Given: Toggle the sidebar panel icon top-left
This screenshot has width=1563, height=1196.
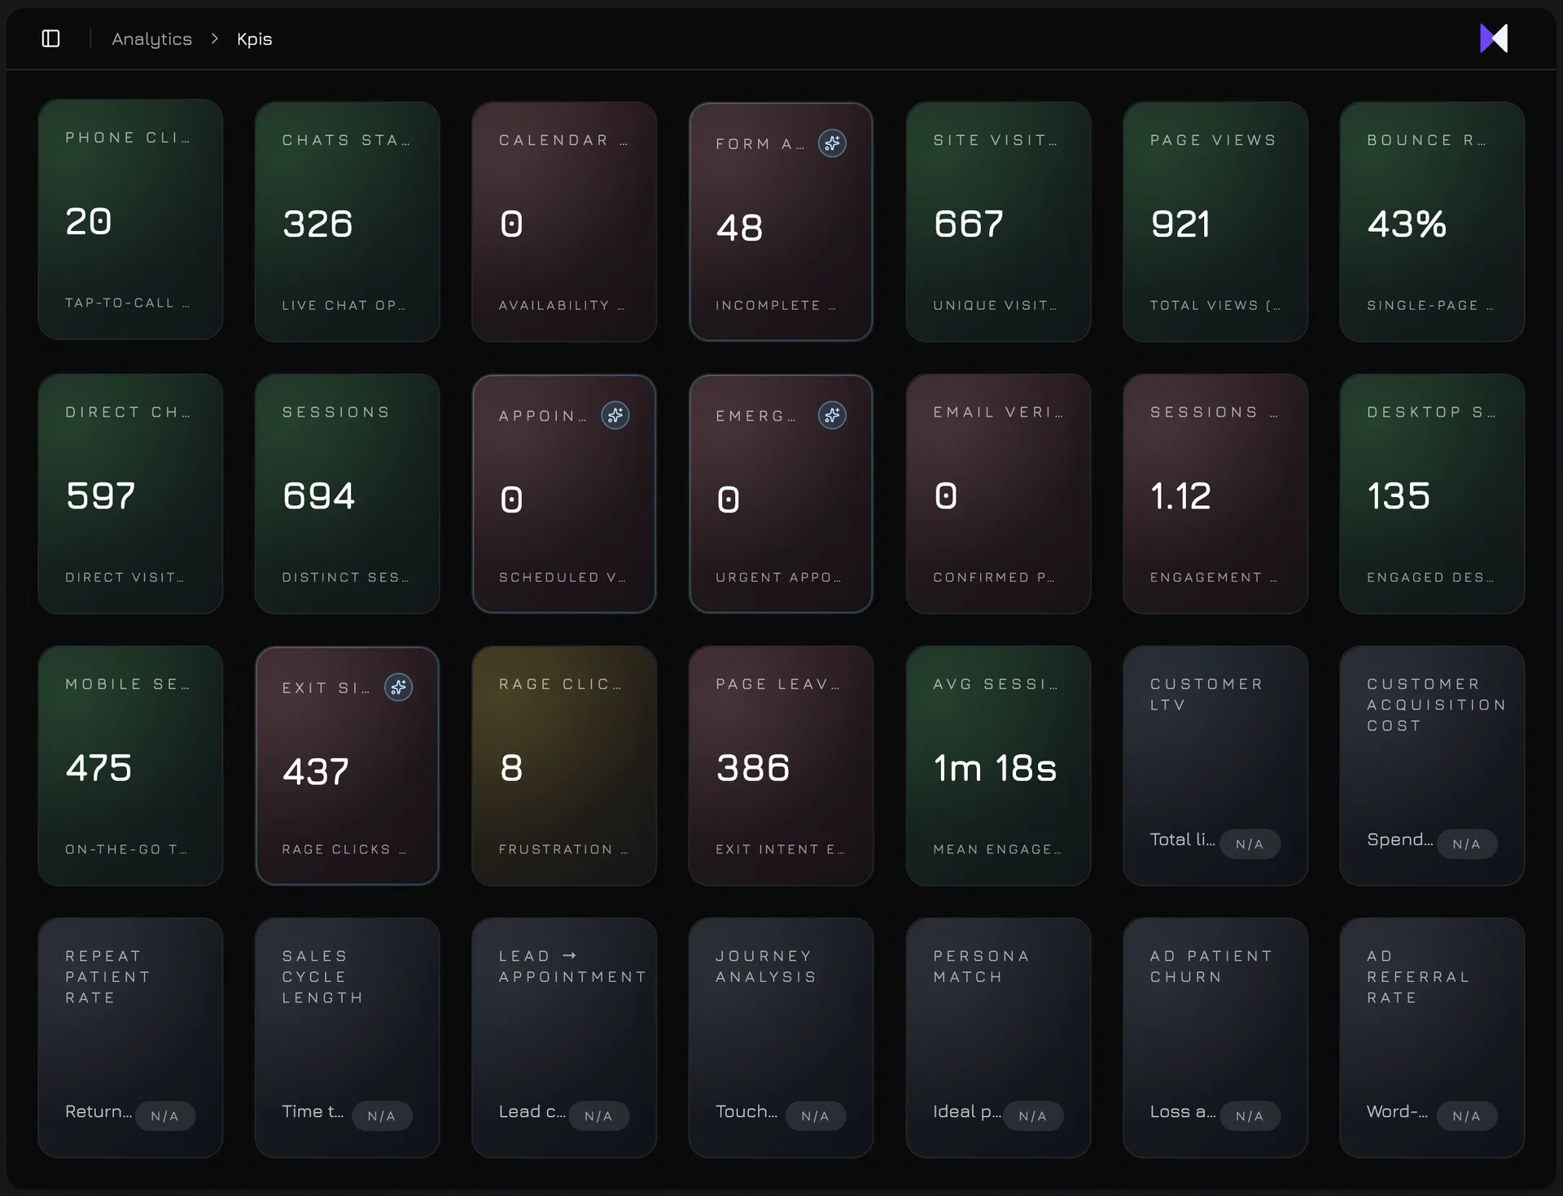Looking at the screenshot, I should tap(50, 38).
